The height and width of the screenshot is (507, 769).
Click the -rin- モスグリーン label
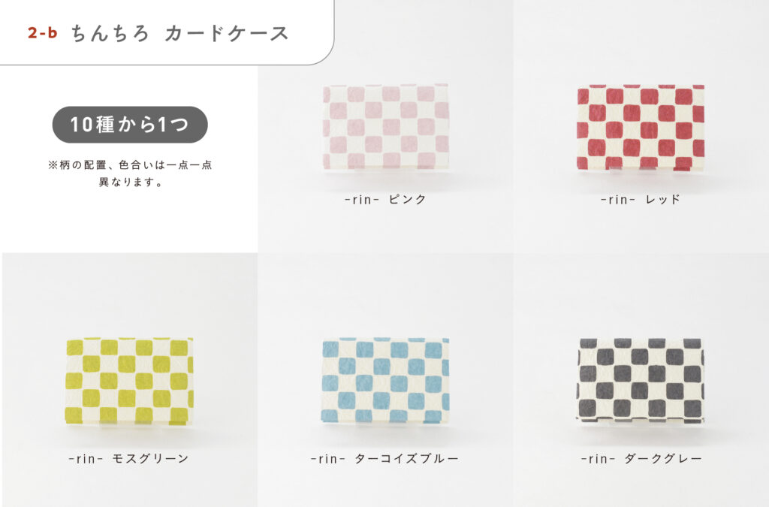129,458
